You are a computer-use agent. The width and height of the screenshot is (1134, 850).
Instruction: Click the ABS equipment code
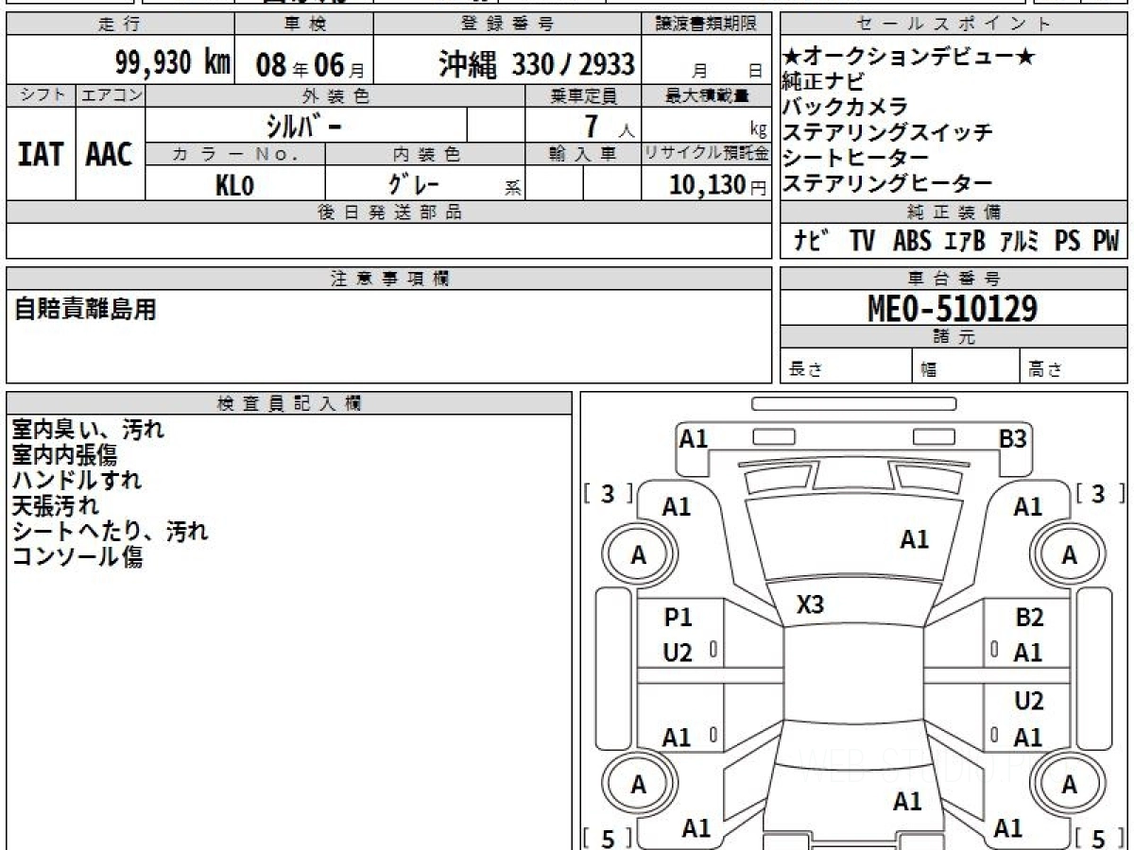pyautogui.click(x=913, y=241)
